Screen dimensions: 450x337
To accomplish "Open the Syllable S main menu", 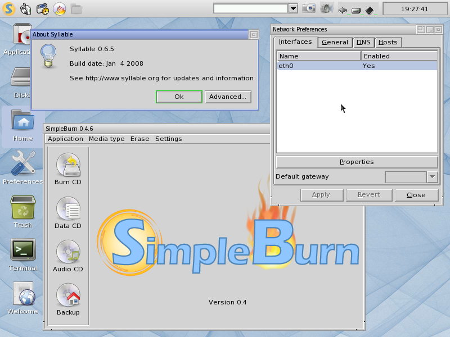I will click(8, 9).
